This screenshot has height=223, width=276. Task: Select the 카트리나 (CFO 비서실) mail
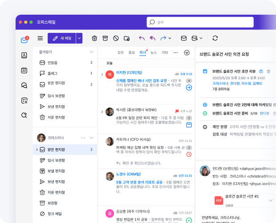146,151
